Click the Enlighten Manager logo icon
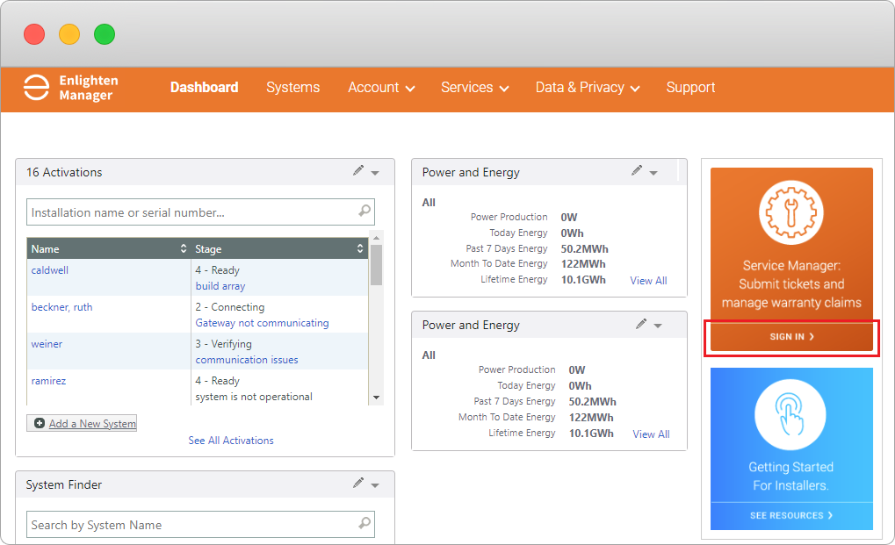Screen dimensions: 895x545 tap(34, 89)
